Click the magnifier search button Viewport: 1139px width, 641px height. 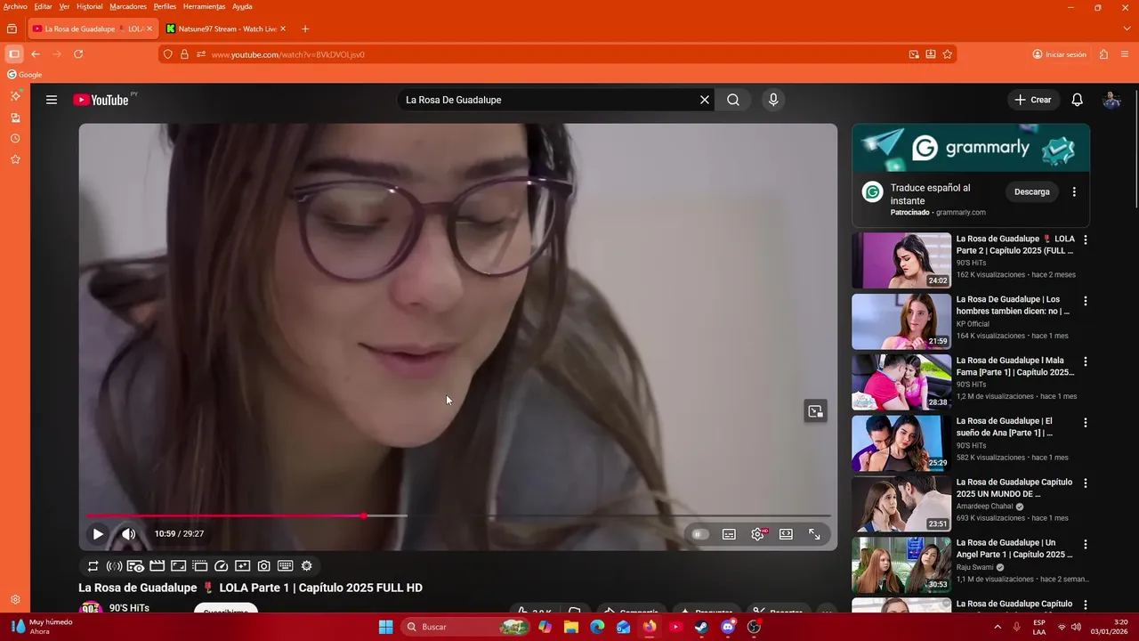coord(733,100)
